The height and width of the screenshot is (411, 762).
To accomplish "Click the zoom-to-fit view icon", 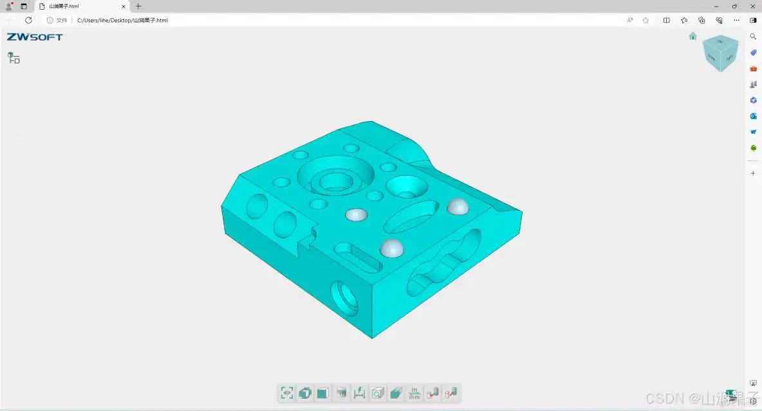I will pos(287,393).
